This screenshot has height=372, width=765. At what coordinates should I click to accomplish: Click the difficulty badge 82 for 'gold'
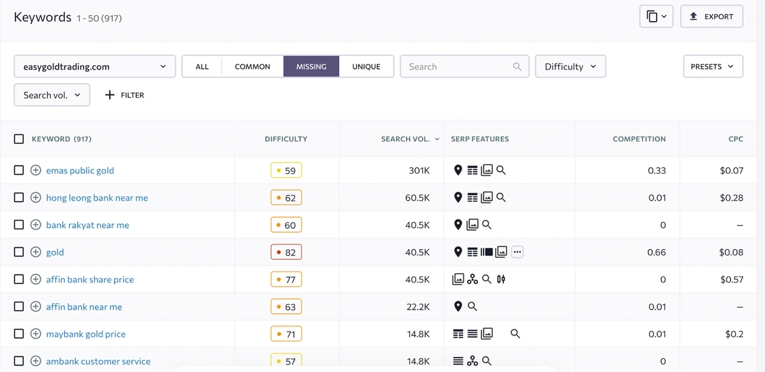(x=286, y=252)
